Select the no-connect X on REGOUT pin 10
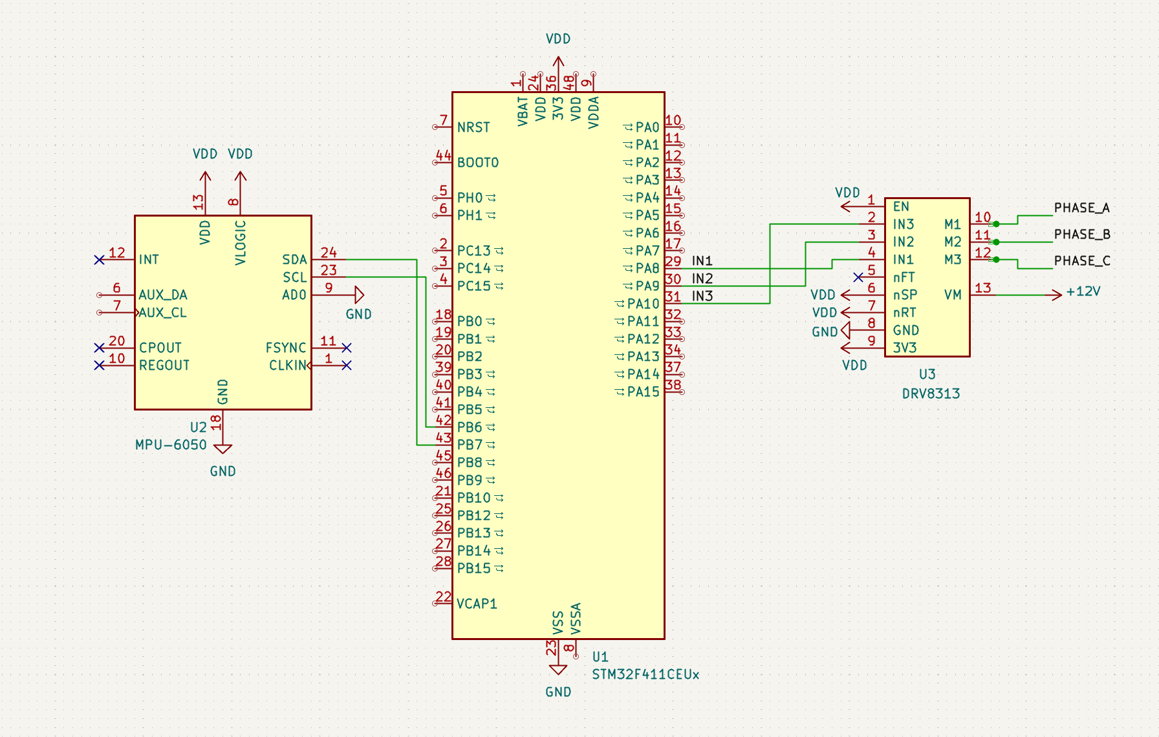 click(x=99, y=365)
